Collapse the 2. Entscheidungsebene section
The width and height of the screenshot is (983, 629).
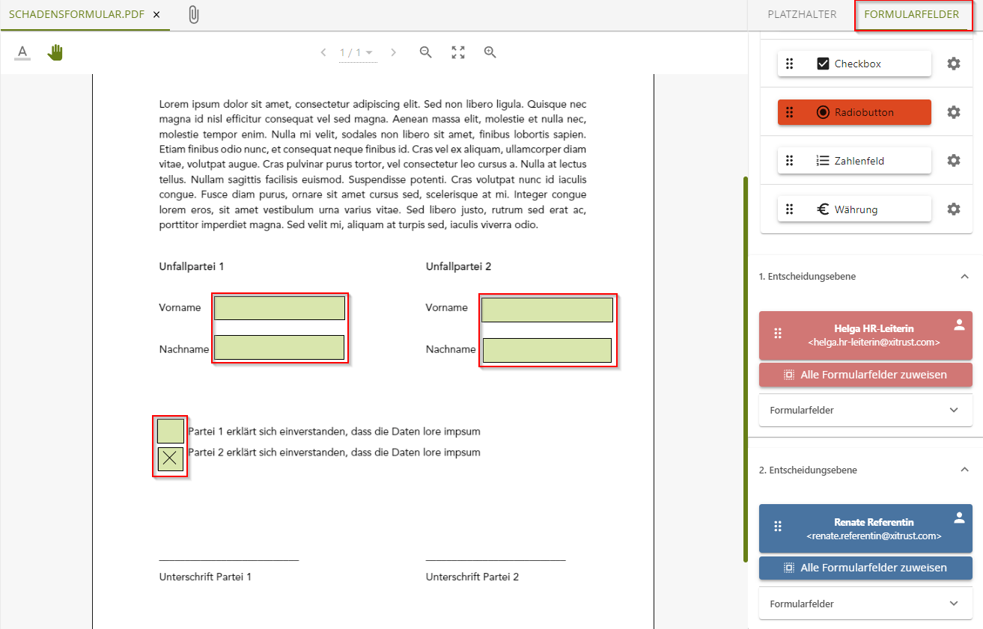[965, 470]
